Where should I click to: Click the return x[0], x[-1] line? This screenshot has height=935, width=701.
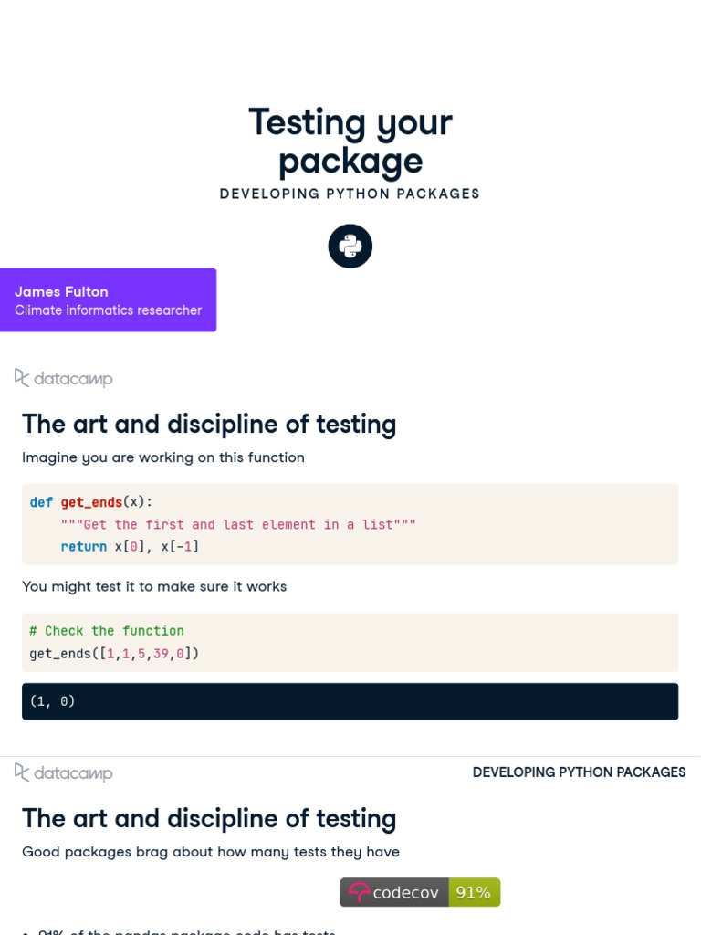coord(130,546)
